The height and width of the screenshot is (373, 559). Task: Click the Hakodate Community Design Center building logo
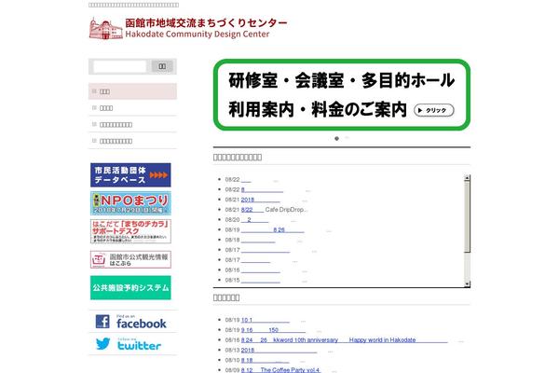[105, 29]
